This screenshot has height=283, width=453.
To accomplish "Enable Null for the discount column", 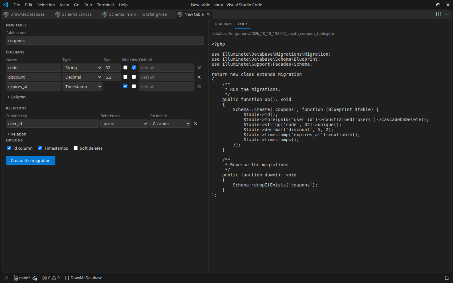I will click(x=126, y=77).
